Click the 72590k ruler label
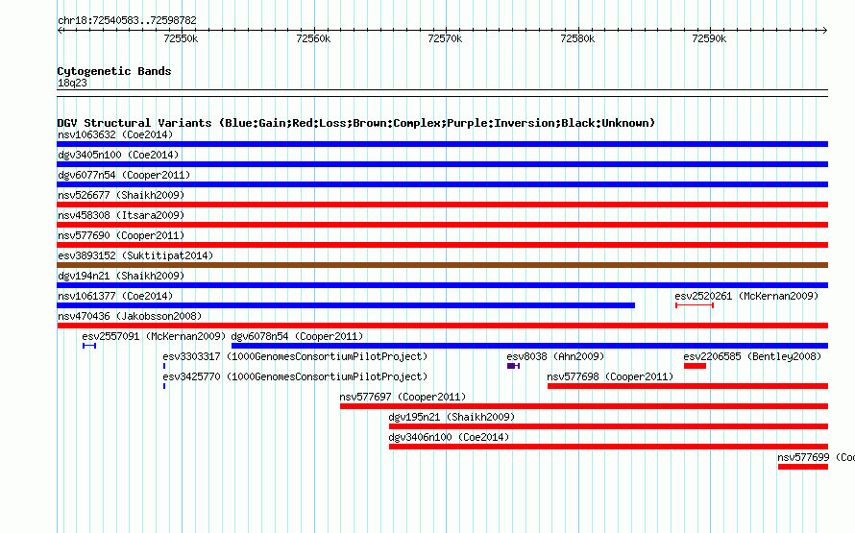The width and height of the screenshot is (855, 533). point(709,38)
